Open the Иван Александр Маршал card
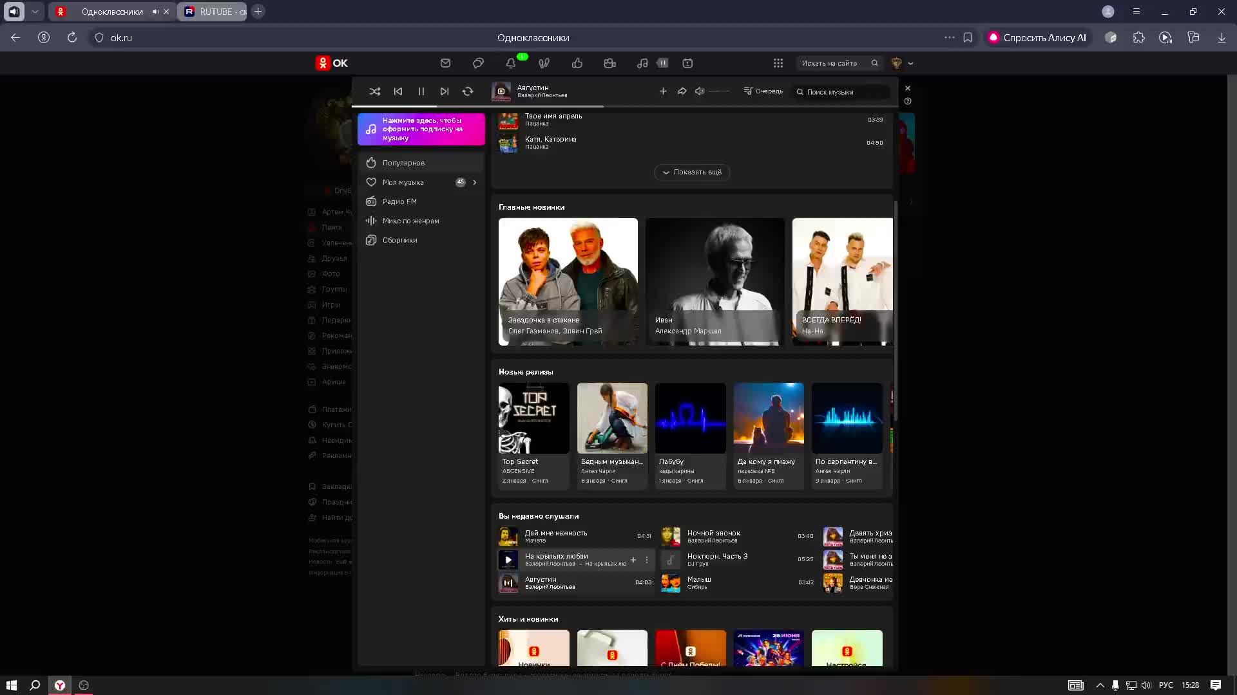Screen dimensions: 1237x695 pyautogui.click(x=715, y=282)
